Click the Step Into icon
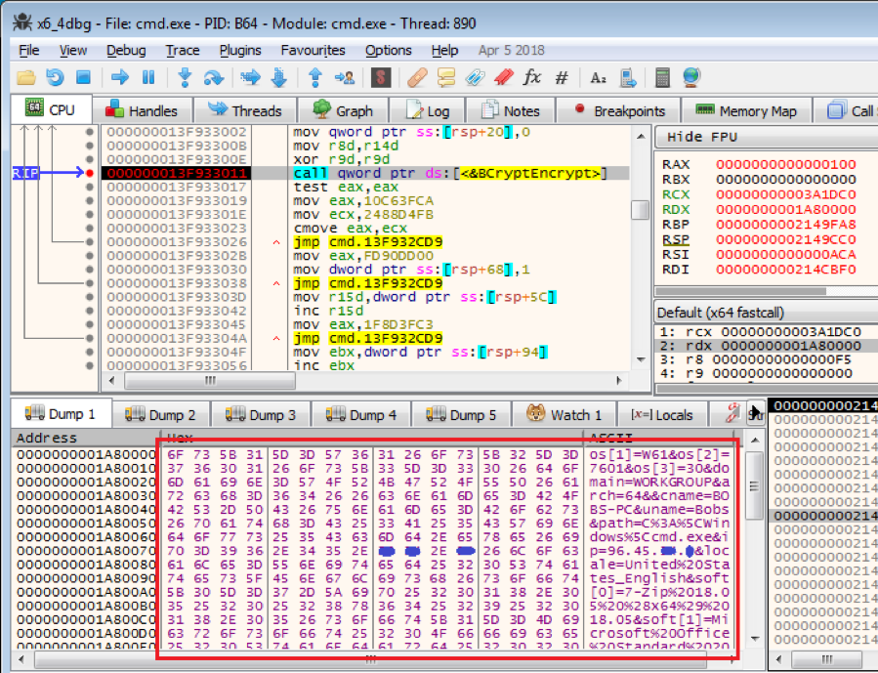Image resolution: width=878 pixels, height=673 pixels. coord(186,77)
